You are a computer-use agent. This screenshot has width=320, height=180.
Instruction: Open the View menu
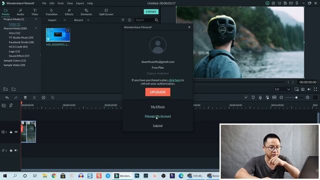[x=70, y=3]
